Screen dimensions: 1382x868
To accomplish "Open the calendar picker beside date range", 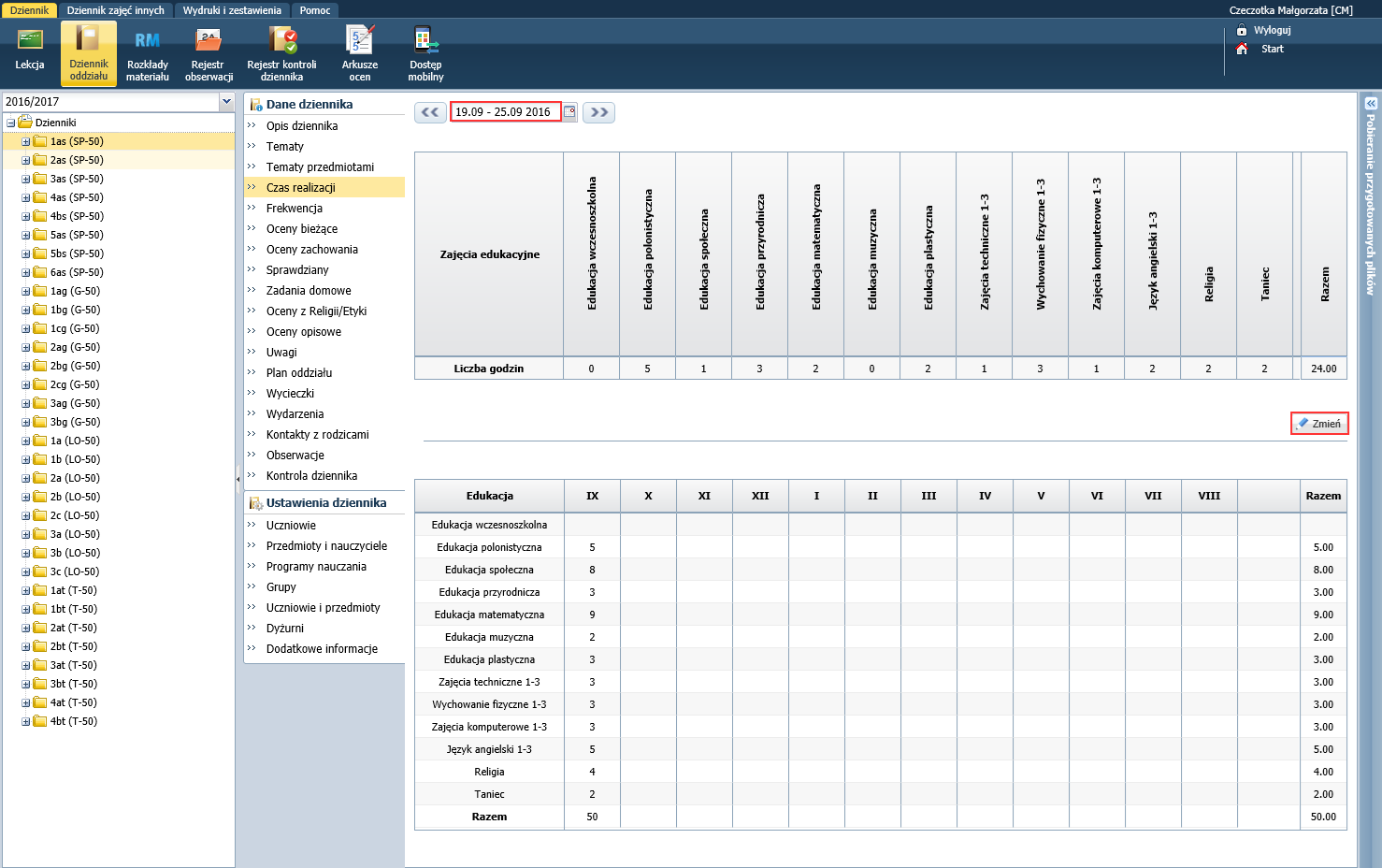I will (569, 112).
